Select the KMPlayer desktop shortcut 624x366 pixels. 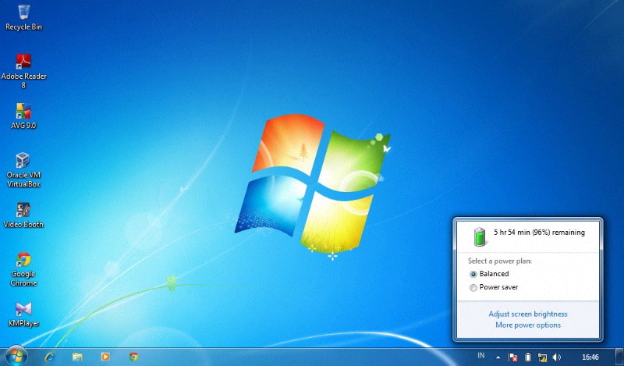(23, 314)
